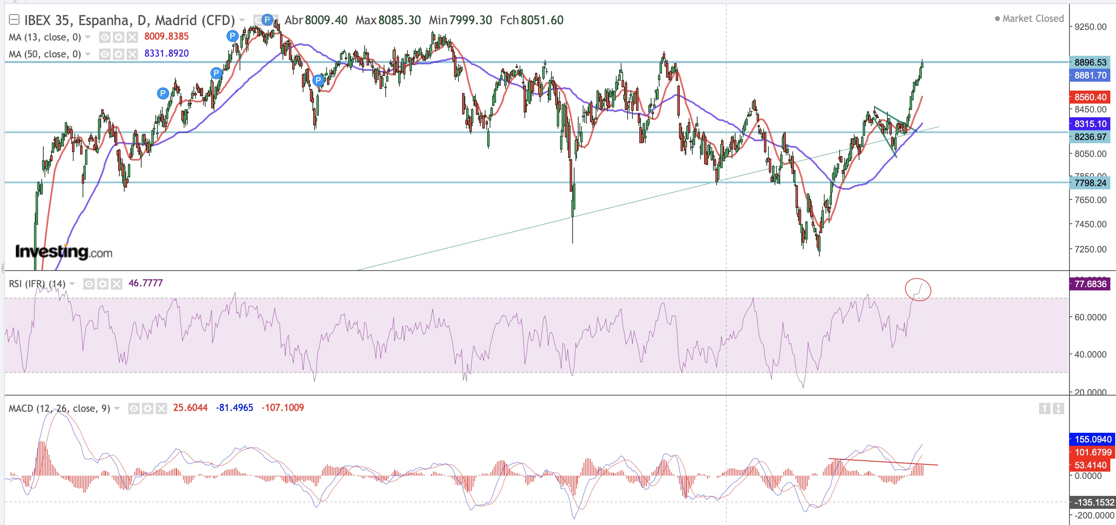Open MA (13, close, 0) dropdown arrow
Viewport: 1116px width, 525px height.
pos(88,37)
